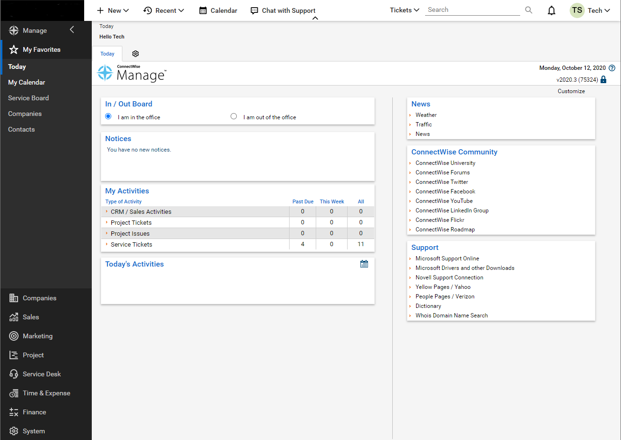Open the notifications bell
The width and height of the screenshot is (621, 440).
point(552,10)
